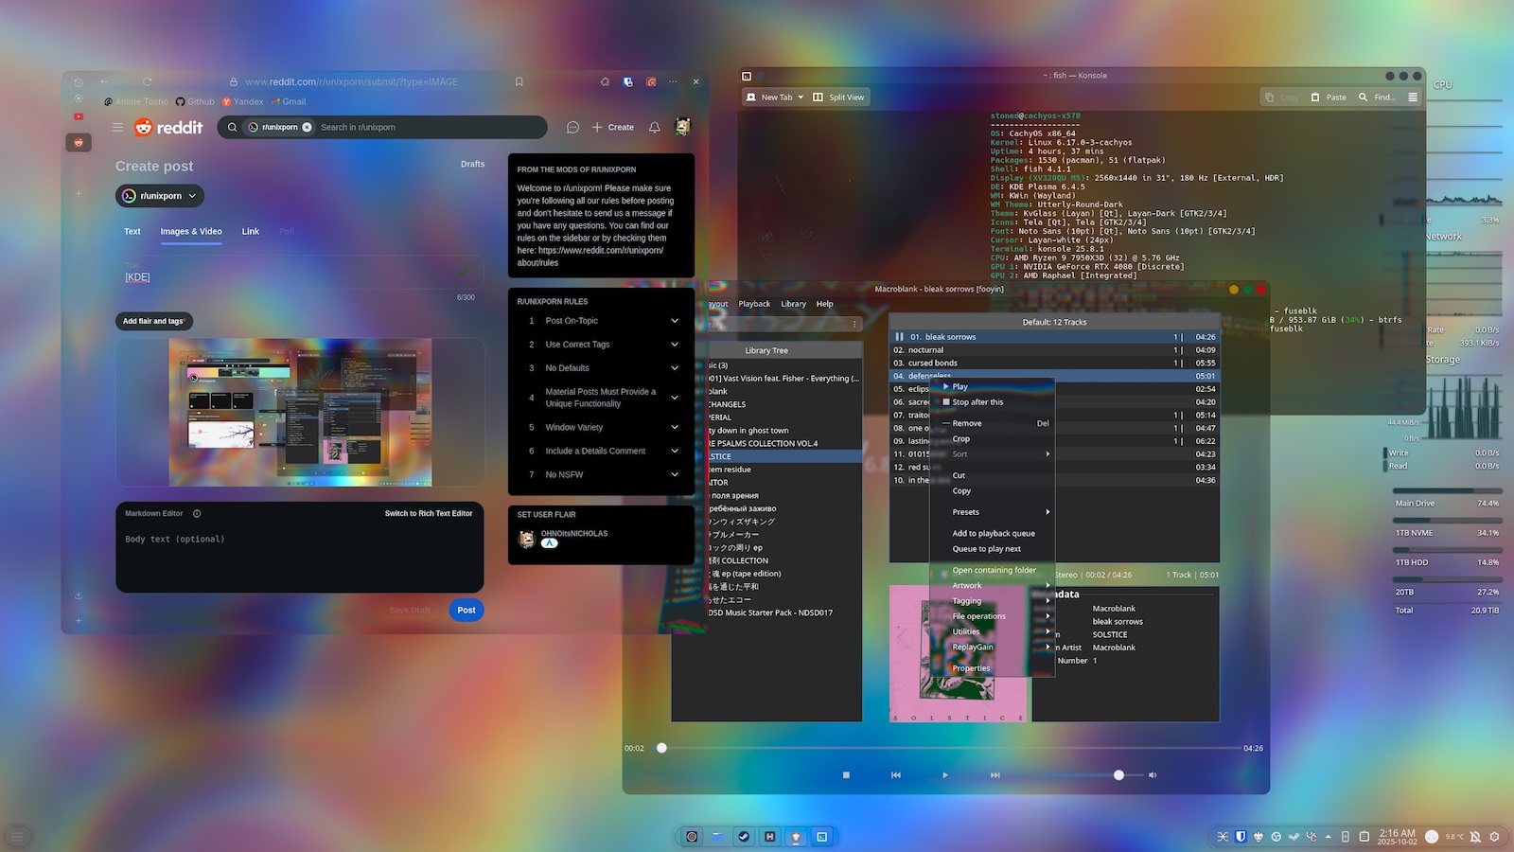
Task: Open Steam from the taskbar dock
Action: point(744,837)
